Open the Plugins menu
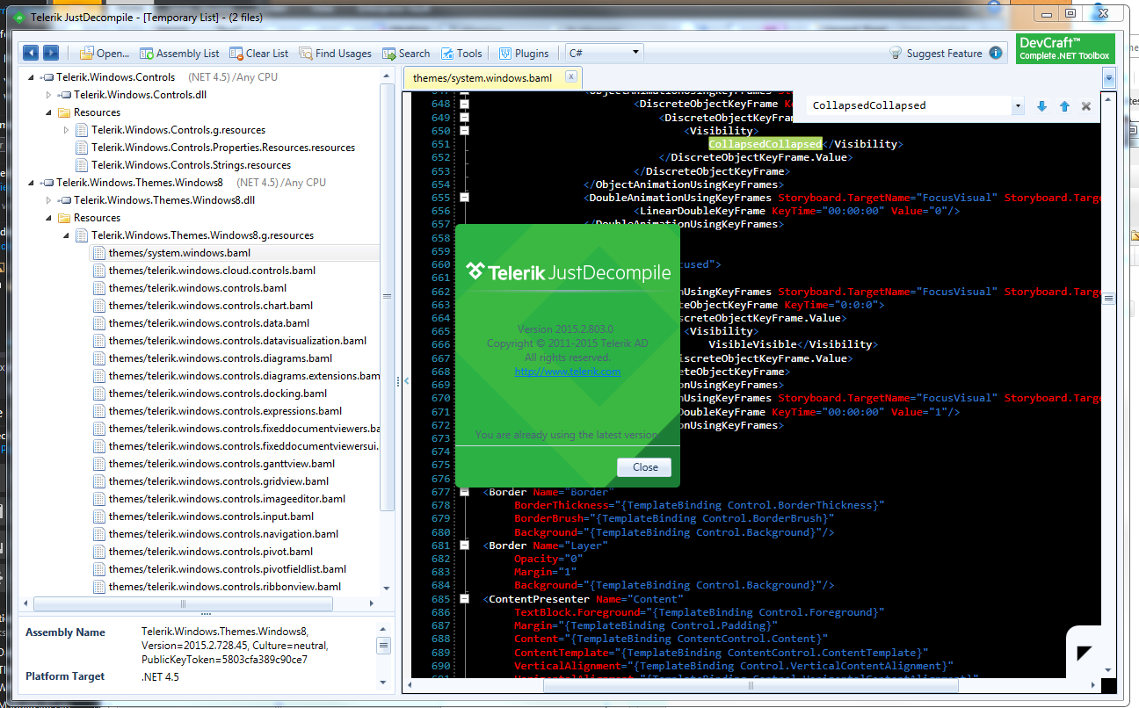Viewport: 1139px width, 708px height. [x=524, y=54]
